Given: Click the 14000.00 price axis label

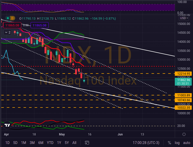Looking at the screenshot, I should pos(184,42).
